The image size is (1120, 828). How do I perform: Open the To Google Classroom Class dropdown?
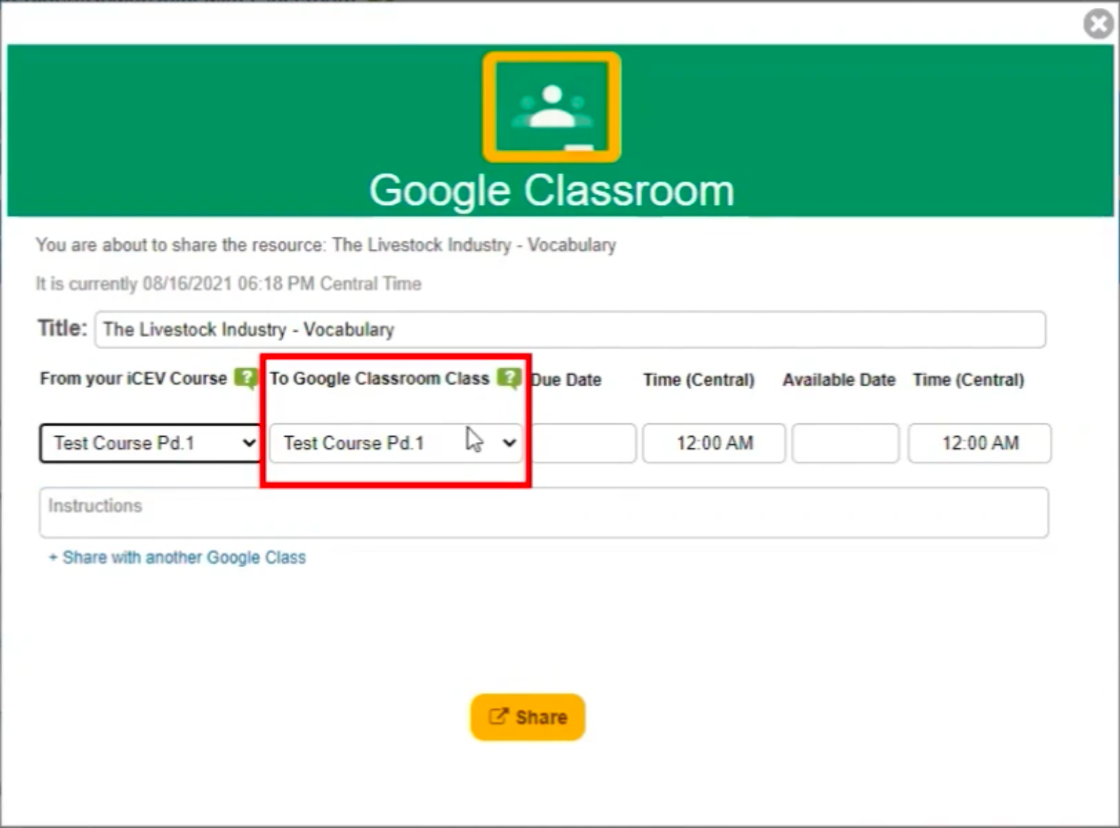(396, 443)
